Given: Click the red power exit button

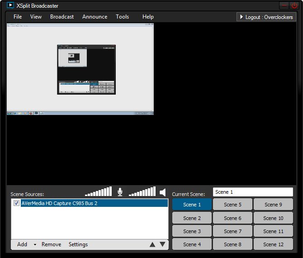Looking at the screenshot, I should coord(294,6).
